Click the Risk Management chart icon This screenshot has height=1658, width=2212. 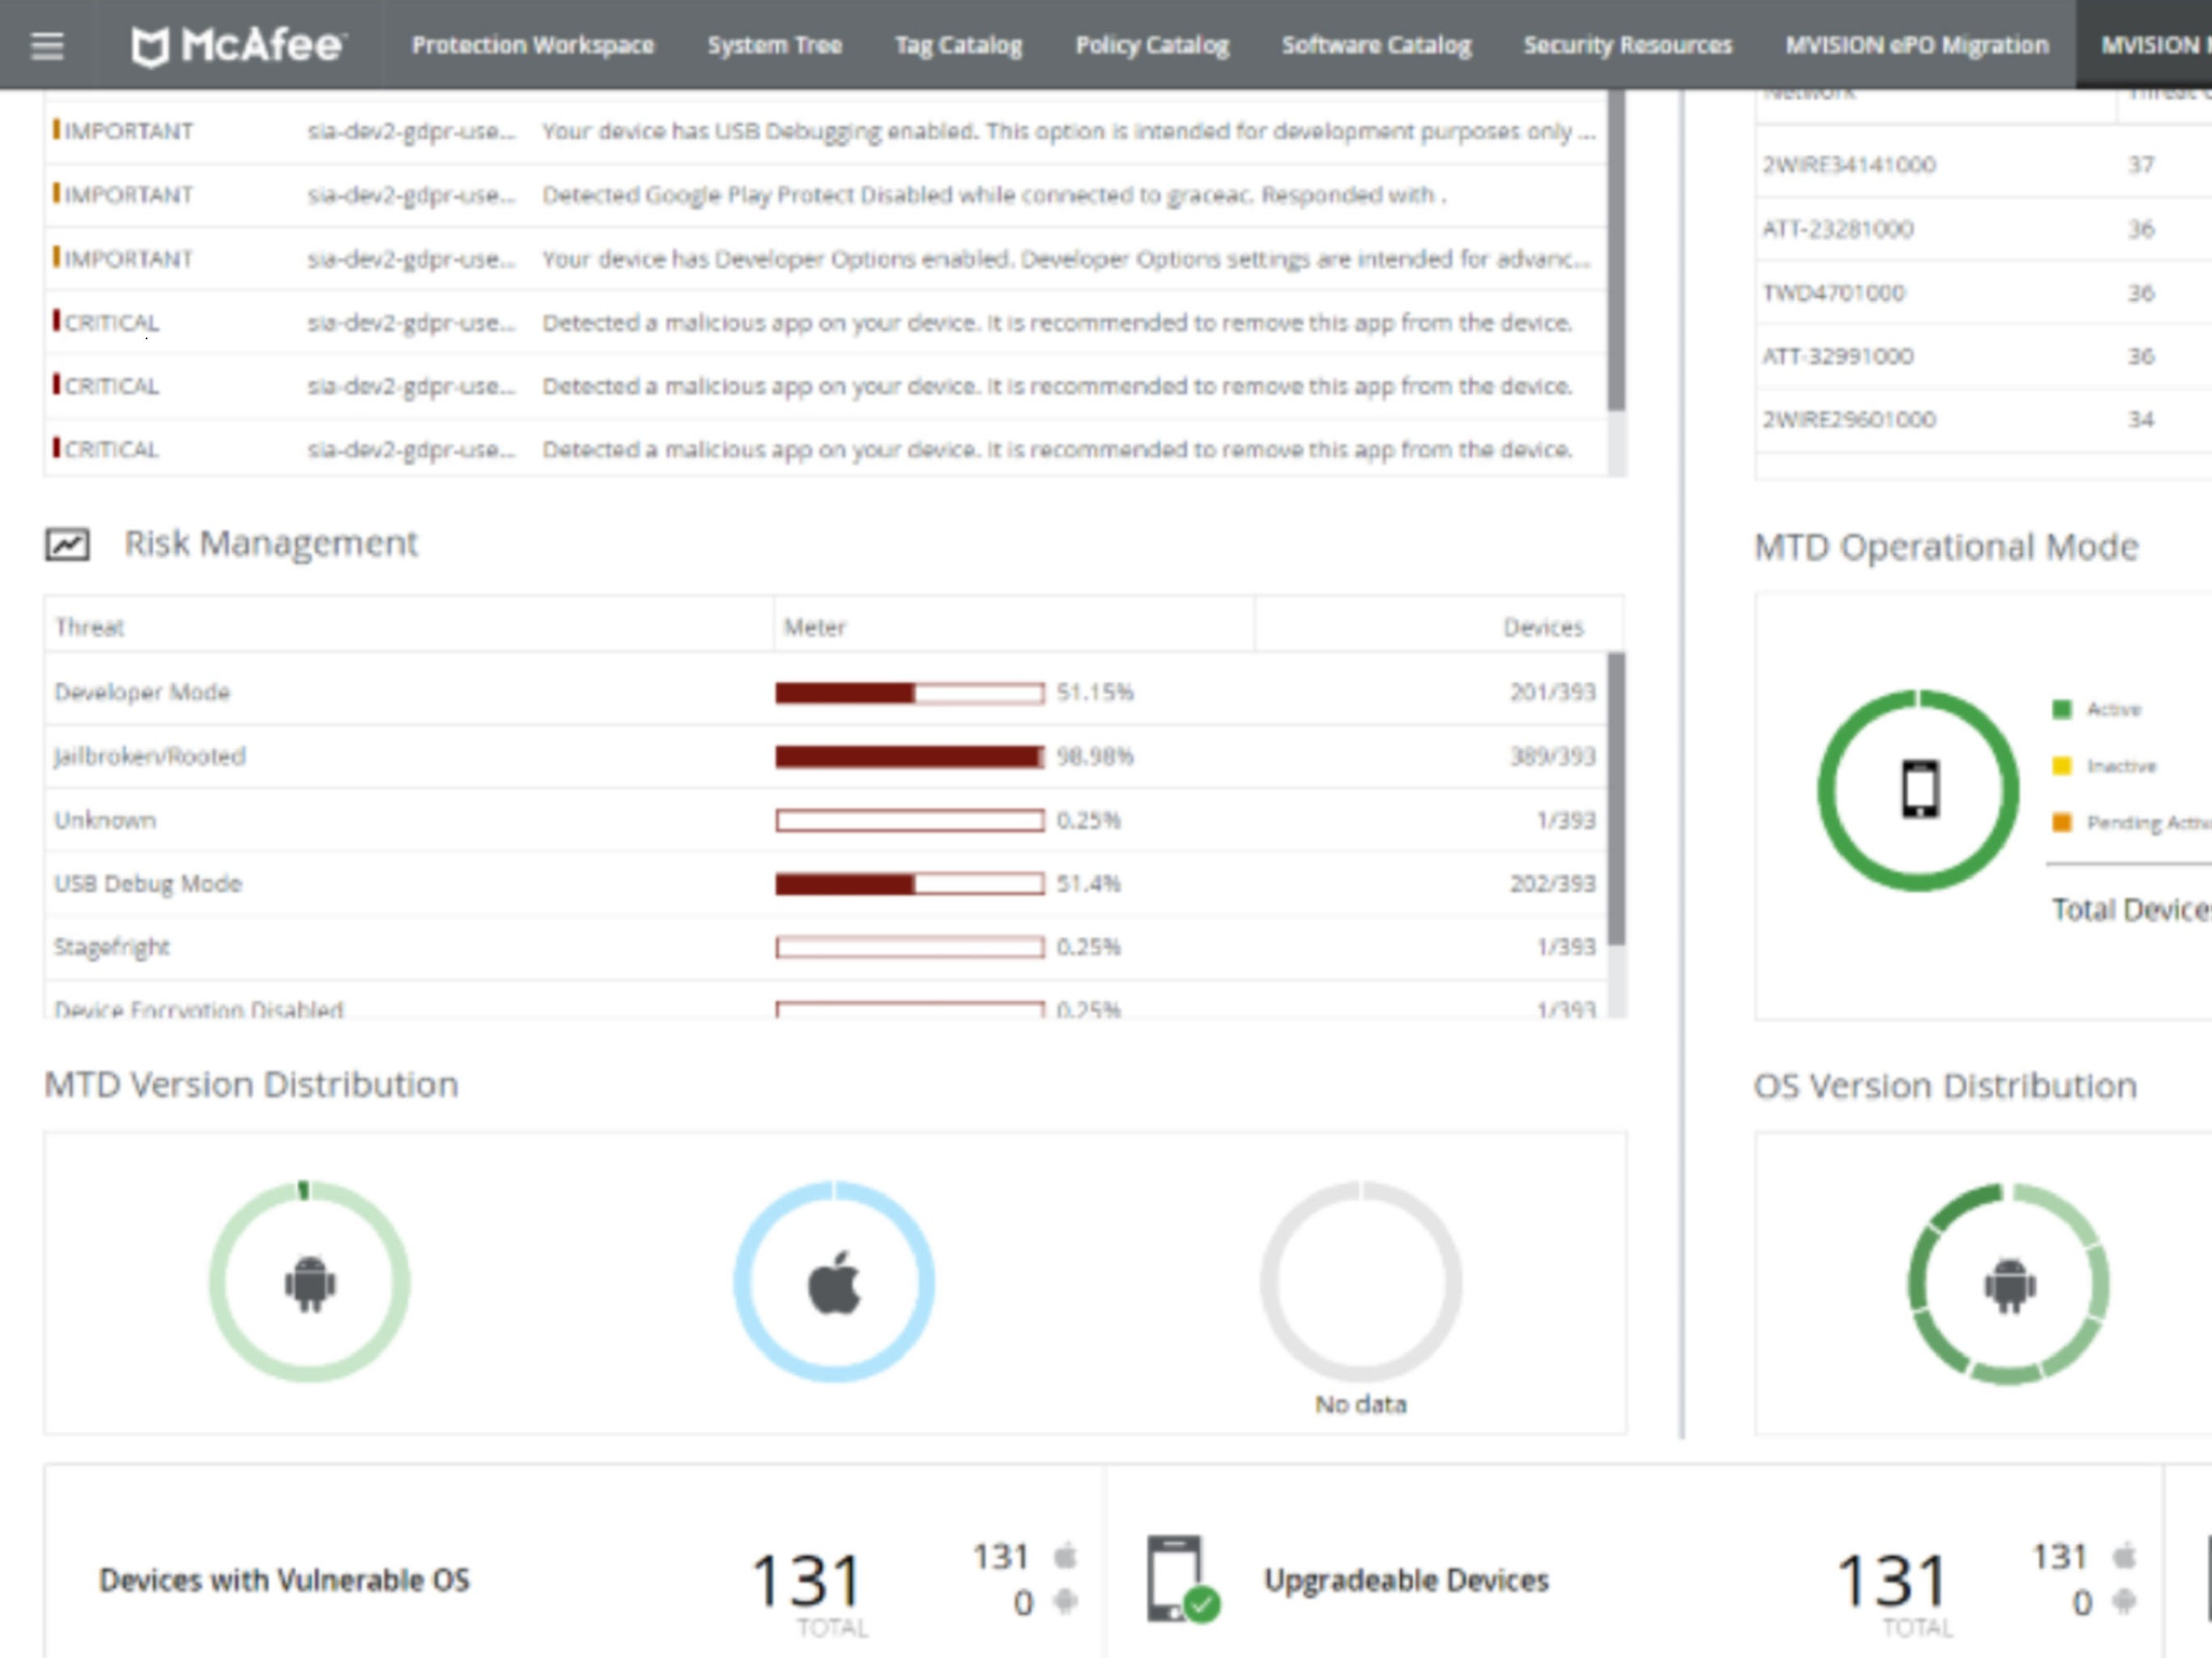67,544
